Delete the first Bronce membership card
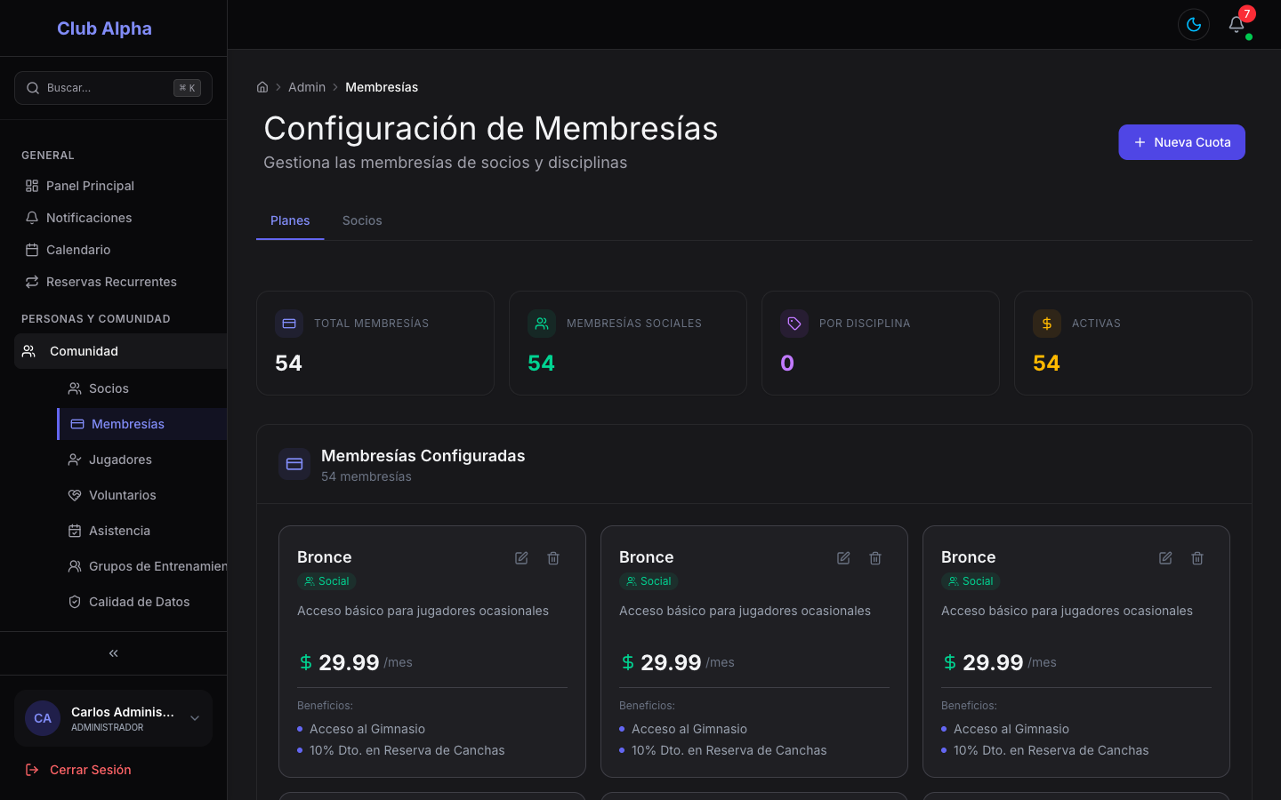 tap(553, 558)
